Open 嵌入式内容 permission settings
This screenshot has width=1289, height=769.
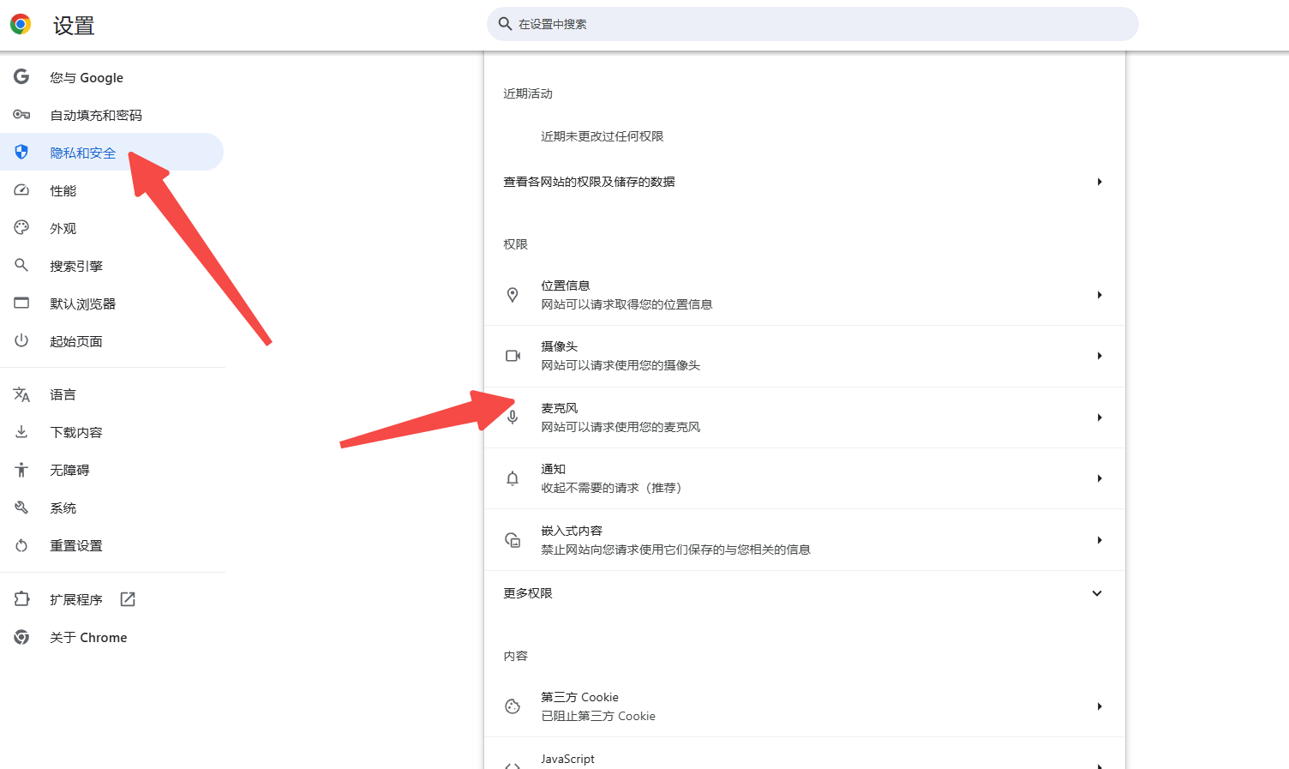click(804, 540)
